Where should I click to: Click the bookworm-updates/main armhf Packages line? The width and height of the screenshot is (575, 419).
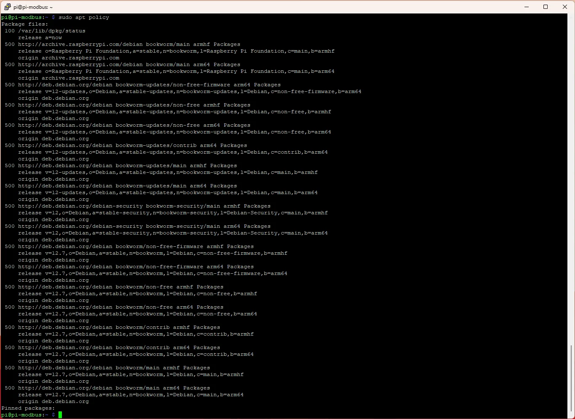[121, 165]
